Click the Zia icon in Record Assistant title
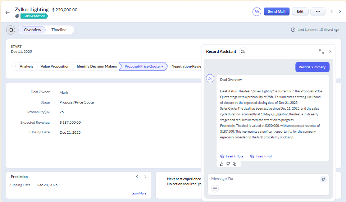The height and width of the screenshot is (202, 346). (x=243, y=51)
